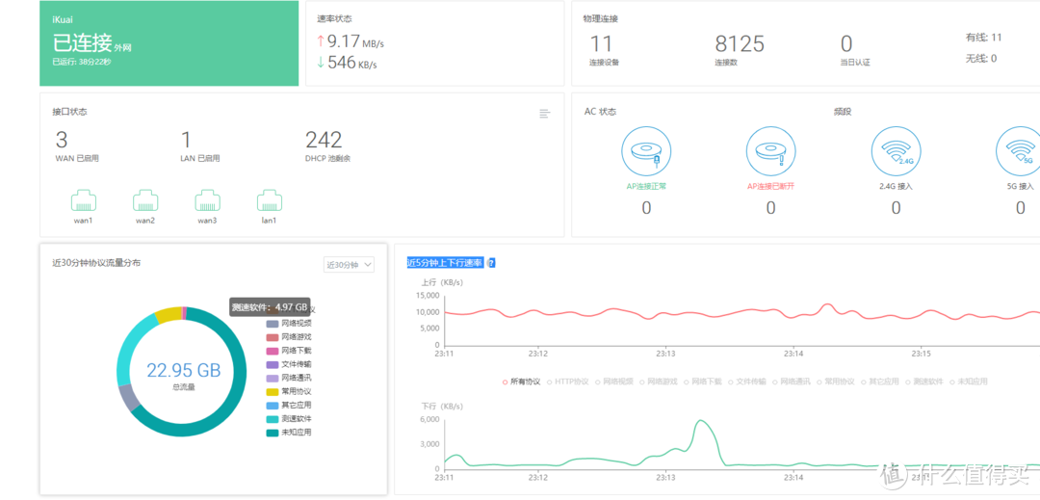The width and height of the screenshot is (1040, 500).
Task: Click the AP连接已断开 status icon
Action: [770, 152]
